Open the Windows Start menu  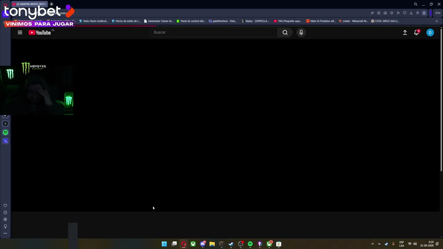[x=164, y=244]
